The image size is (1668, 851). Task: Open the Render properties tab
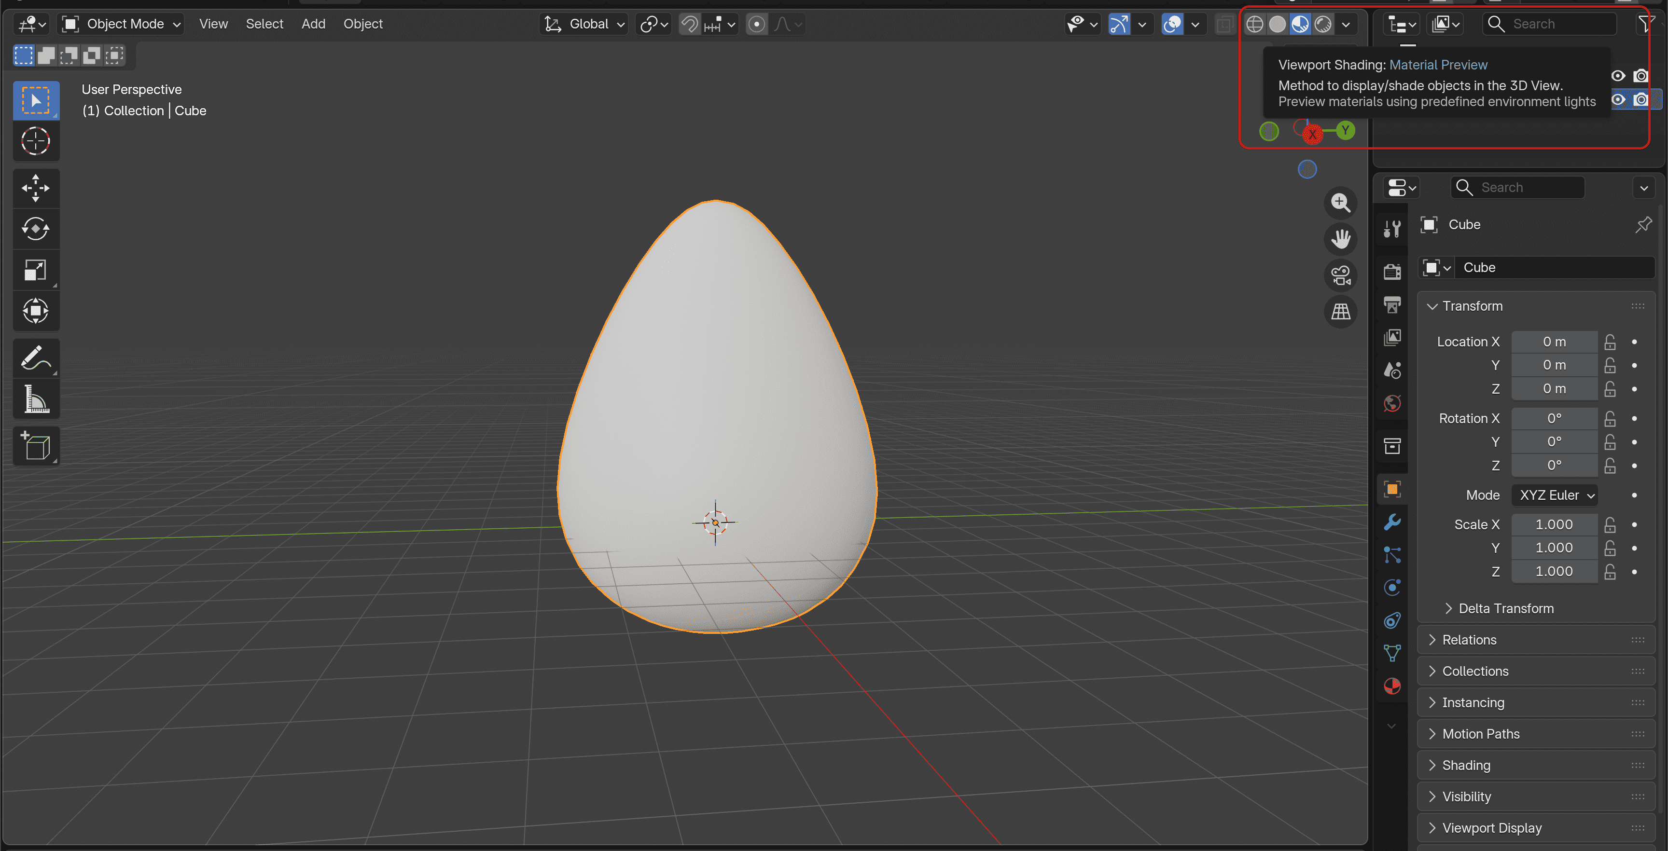(x=1392, y=272)
